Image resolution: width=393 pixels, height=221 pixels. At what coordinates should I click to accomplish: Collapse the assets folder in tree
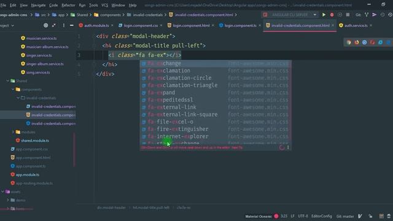(2, 192)
